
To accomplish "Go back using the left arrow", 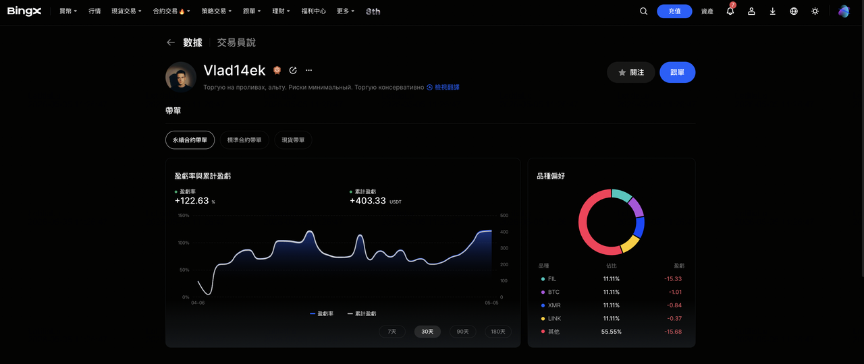I will [x=171, y=42].
